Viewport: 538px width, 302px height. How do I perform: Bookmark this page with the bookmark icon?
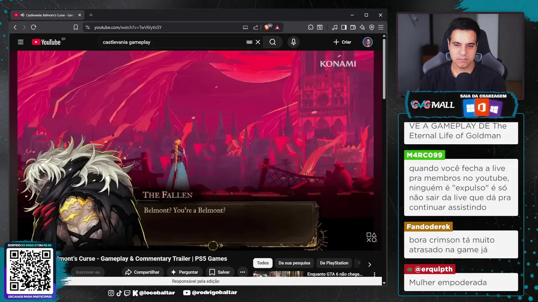tap(76, 27)
